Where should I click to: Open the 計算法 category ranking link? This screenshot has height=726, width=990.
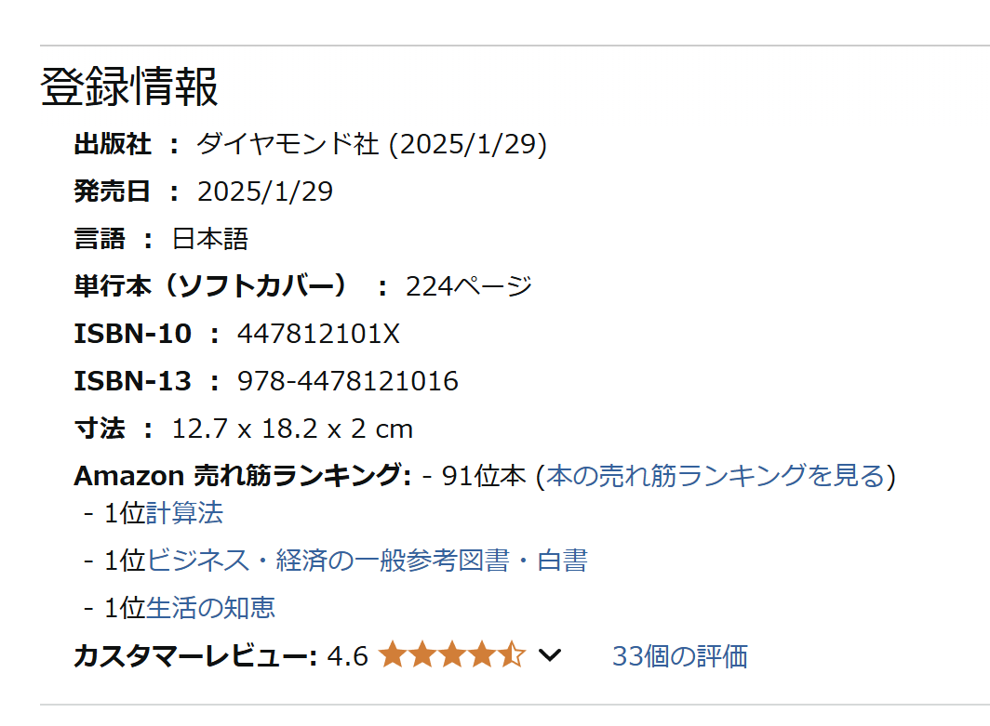click(x=183, y=513)
